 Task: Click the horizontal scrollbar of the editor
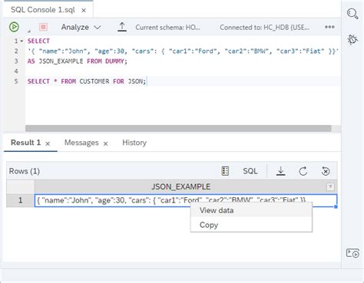point(178,128)
